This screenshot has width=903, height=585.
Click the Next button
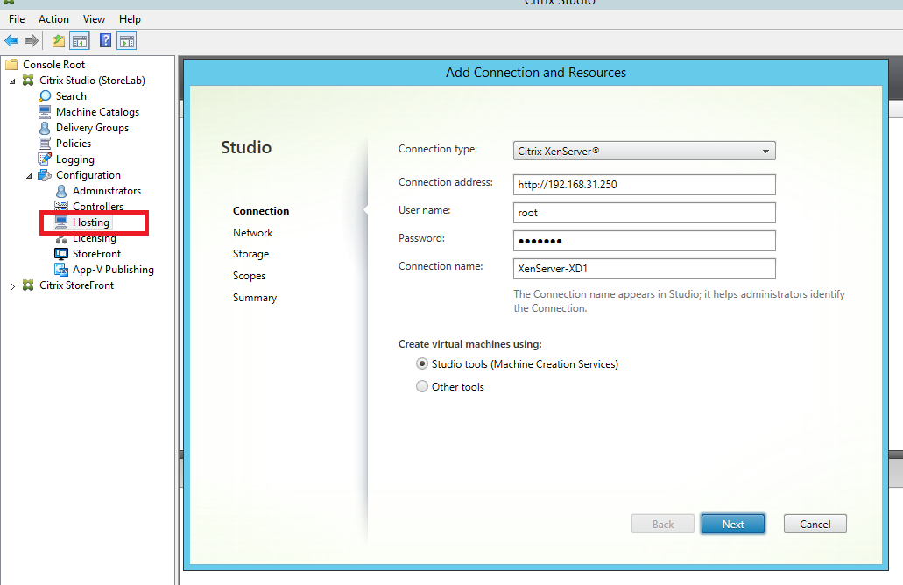point(733,524)
